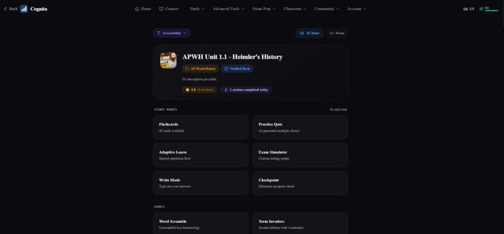Image resolution: width=504 pixels, height=234 pixels.
Task: Expand the Study menu
Action: point(197,9)
